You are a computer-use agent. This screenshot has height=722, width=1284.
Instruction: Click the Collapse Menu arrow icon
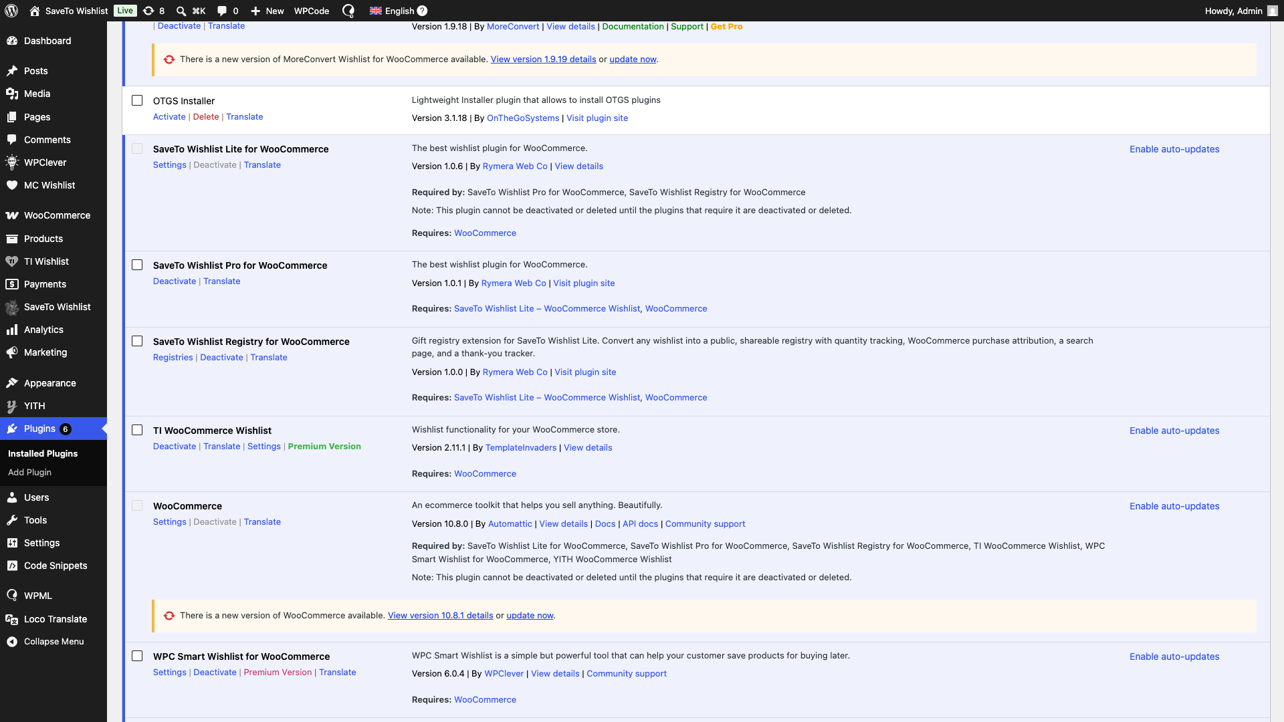click(12, 642)
